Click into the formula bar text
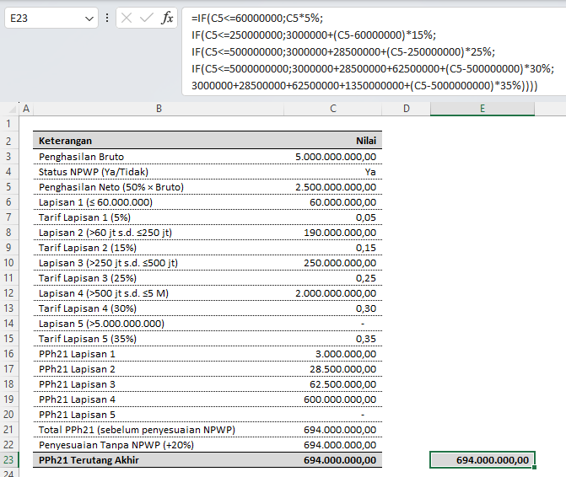The width and height of the screenshot is (566, 477). click(x=363, y=51)
